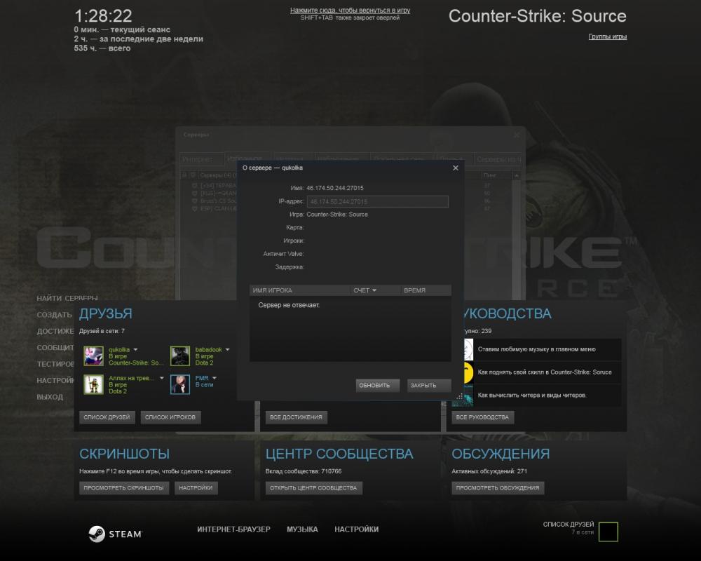
Task: Click the IP-адрес input field
Action: point(377,202)
